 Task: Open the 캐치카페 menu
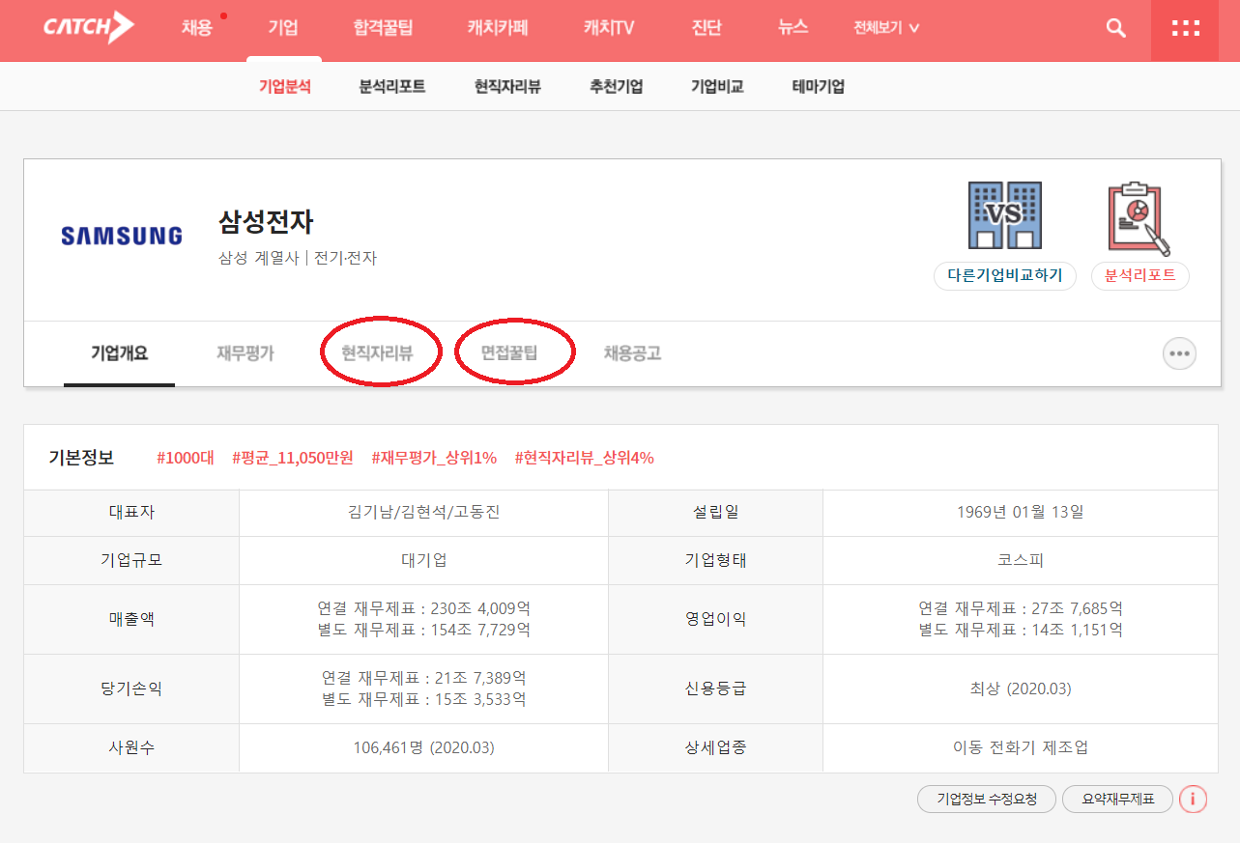click(498, 28)
